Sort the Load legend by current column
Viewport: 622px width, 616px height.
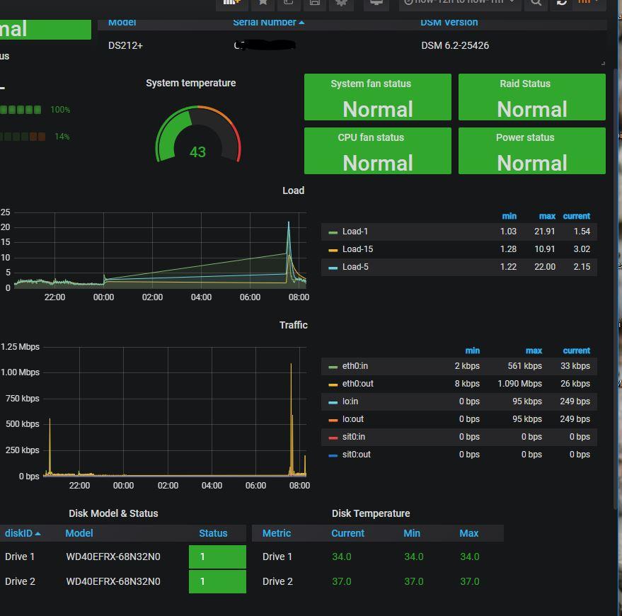[577, 217]
